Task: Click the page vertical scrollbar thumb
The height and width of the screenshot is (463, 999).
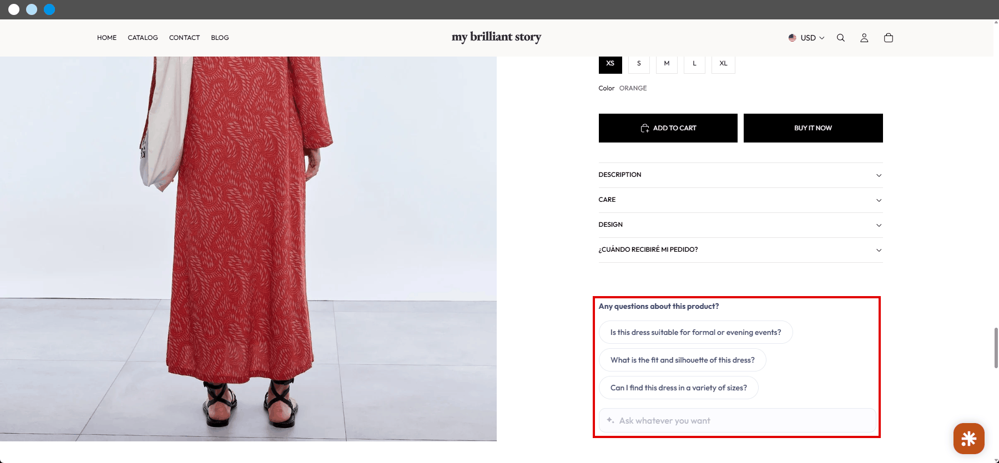Action: 996,348
